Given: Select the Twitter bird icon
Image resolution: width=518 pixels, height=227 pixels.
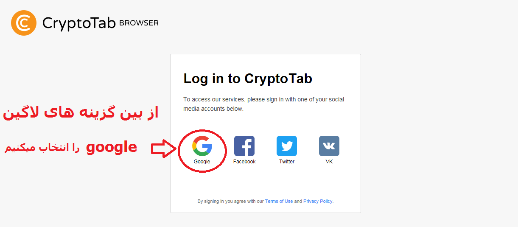Looking at the screenshot, I should coord(287,146).
